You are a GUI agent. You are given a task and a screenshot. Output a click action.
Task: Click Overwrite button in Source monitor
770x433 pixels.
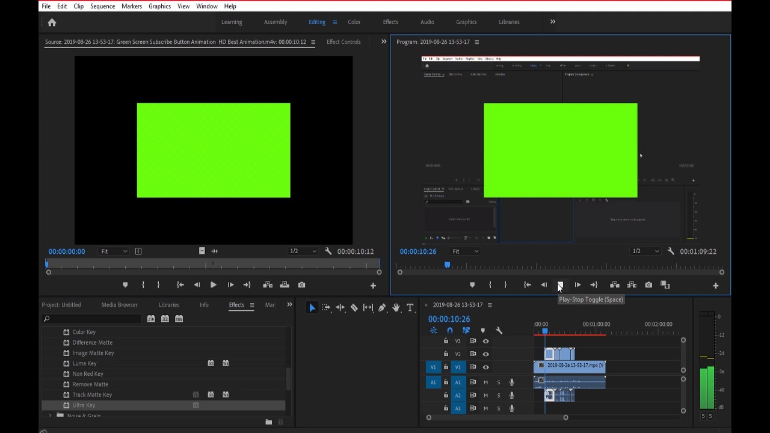285,284
